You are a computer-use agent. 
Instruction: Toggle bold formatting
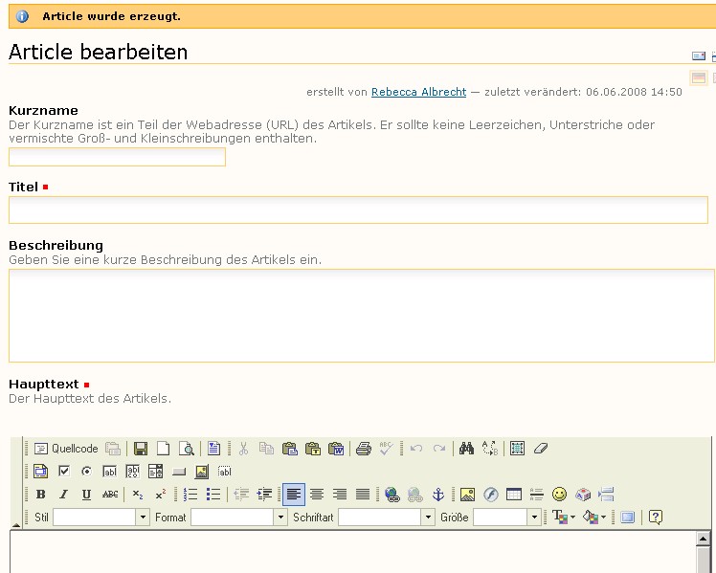tap(40, 495)
